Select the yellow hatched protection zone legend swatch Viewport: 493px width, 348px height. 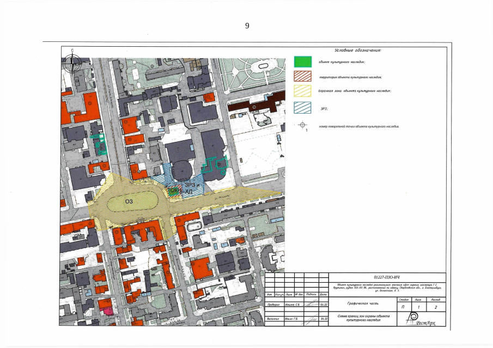pyautogui.click(x=302, y=91)
